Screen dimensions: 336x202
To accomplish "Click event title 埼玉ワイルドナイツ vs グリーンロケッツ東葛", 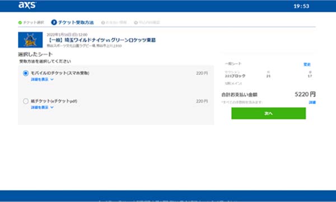I will coord(101,40).
